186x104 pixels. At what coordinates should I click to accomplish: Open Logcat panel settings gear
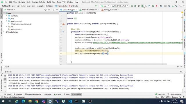(x=178, y=67)
